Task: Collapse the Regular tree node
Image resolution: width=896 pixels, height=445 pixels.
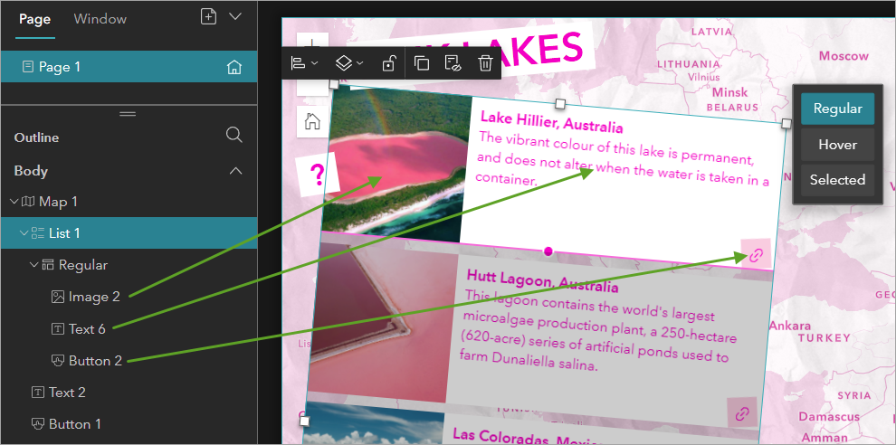Action: 33,265
